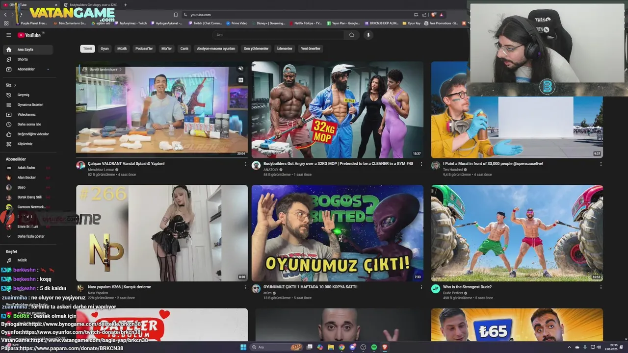628x353 pixels.
Task: Open Mendebur Lemur channel avatar
Action: click(x=80, y=165)
